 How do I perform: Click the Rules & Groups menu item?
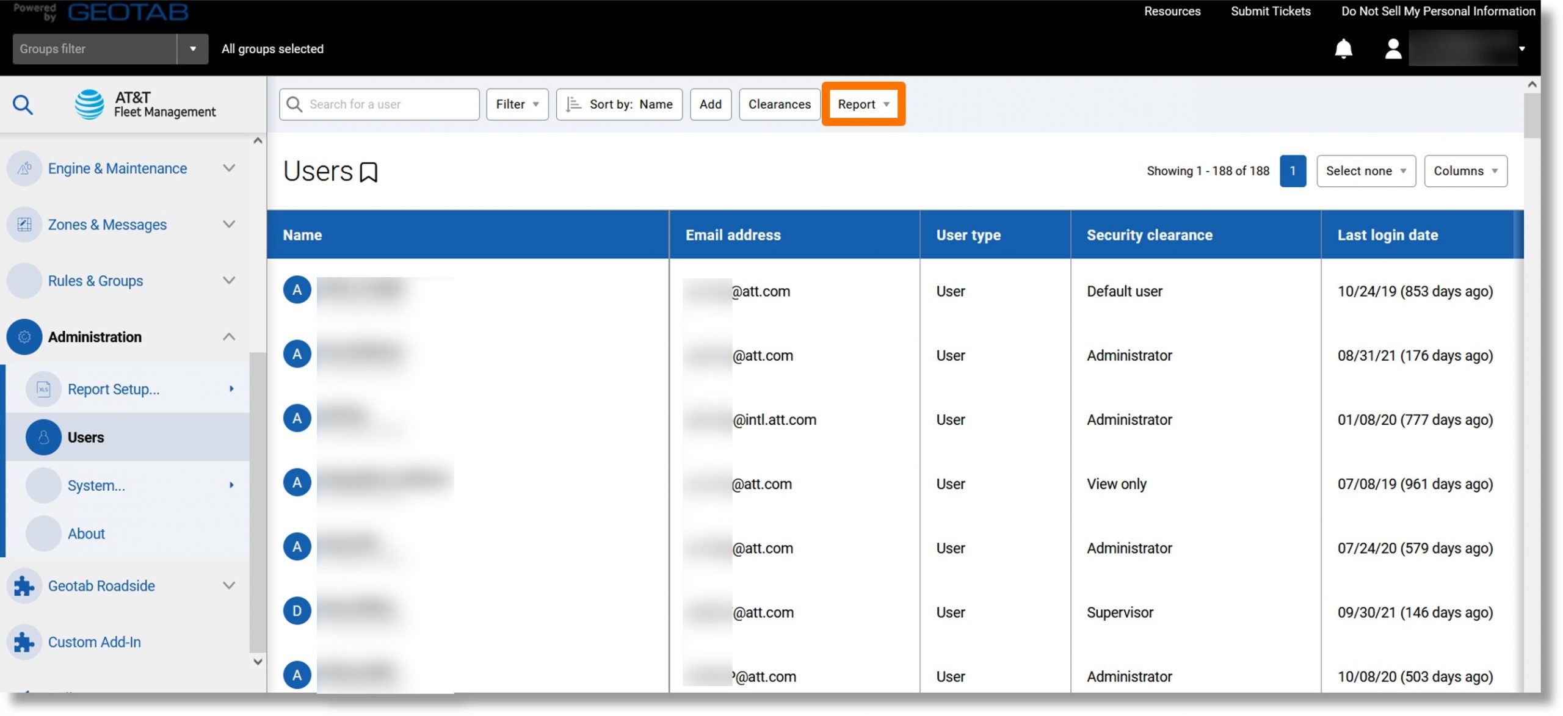(x=96, y=280)
